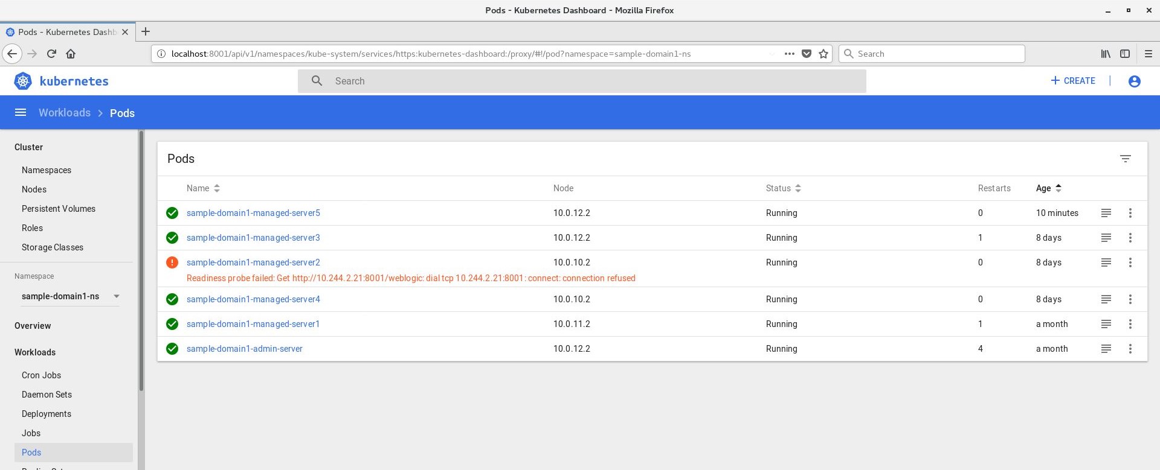
Task: Click the user account icon
Action: pos(1134,81)
